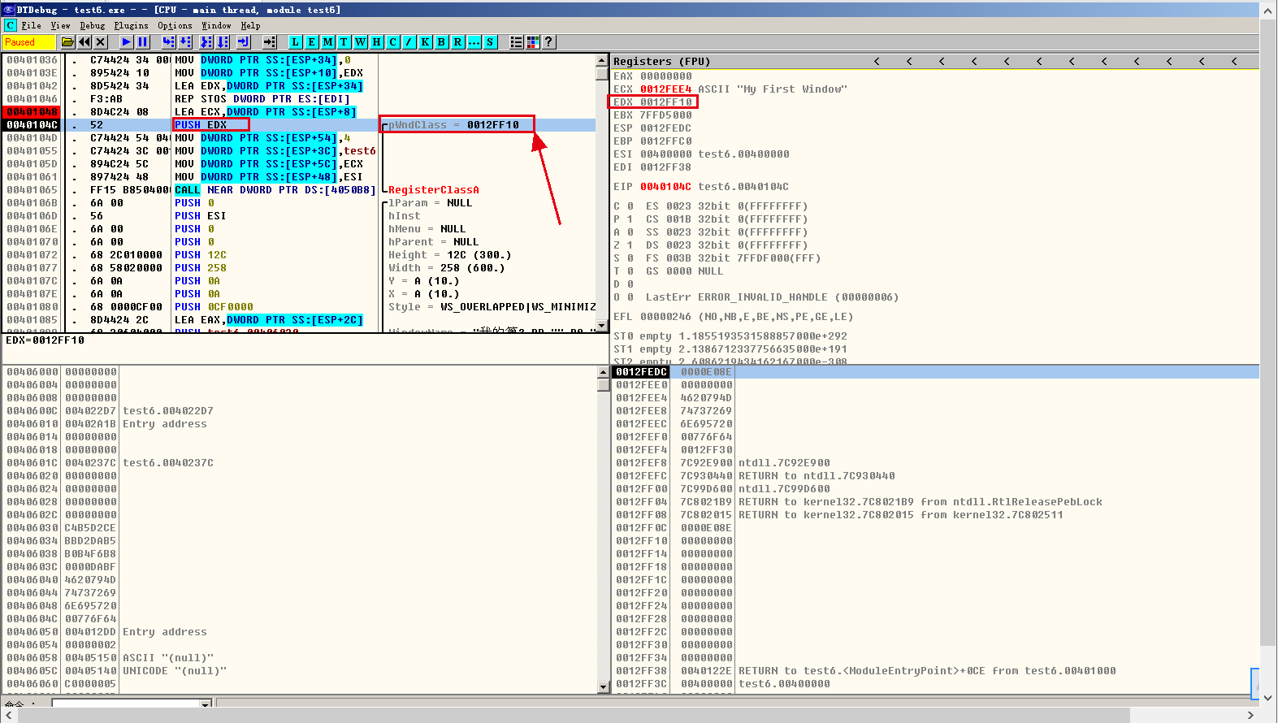Open the Help menu
Viewport: 1278px width, 723px height.
(x=250, y=25)
